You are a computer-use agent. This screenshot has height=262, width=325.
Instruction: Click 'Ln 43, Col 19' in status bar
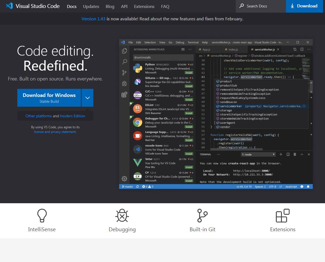(244, 186)
